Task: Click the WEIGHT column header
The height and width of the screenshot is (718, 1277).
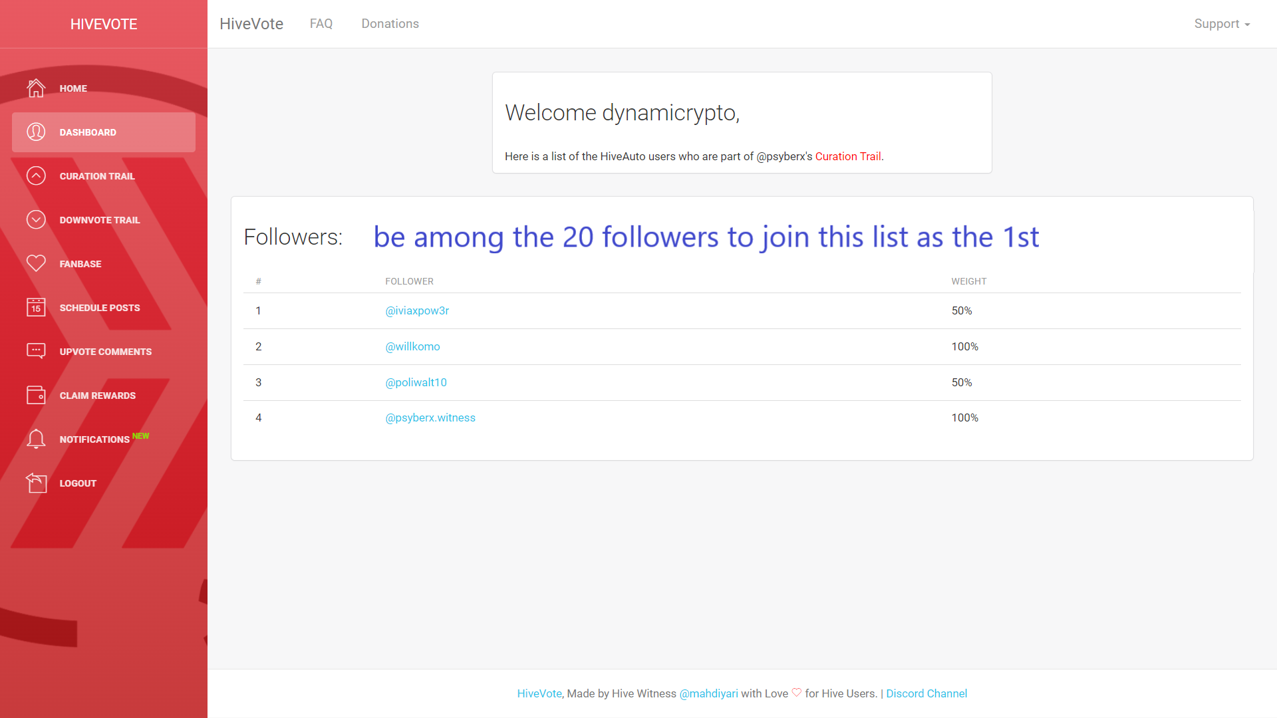Action: coord(968,281)
